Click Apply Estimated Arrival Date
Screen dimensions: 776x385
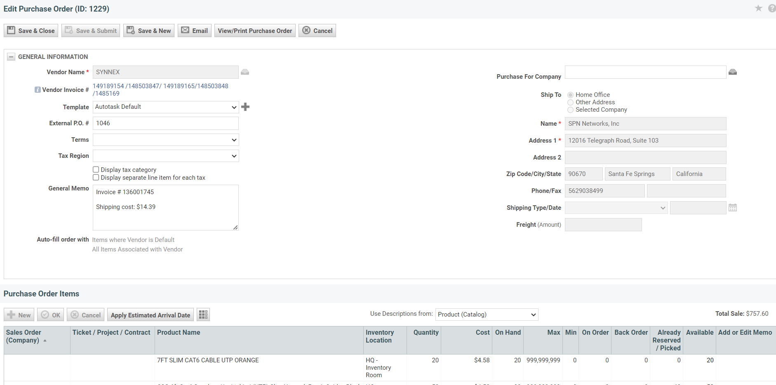150,315
